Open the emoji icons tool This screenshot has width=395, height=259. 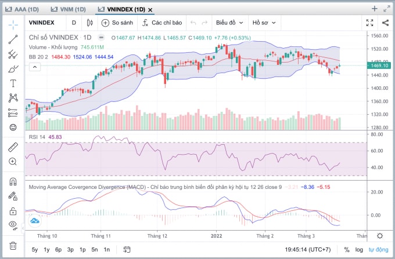pos(13,127)
